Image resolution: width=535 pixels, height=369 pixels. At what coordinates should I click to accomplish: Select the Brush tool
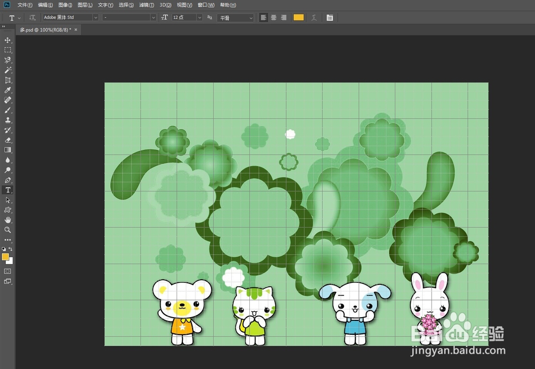coord(7,110)
